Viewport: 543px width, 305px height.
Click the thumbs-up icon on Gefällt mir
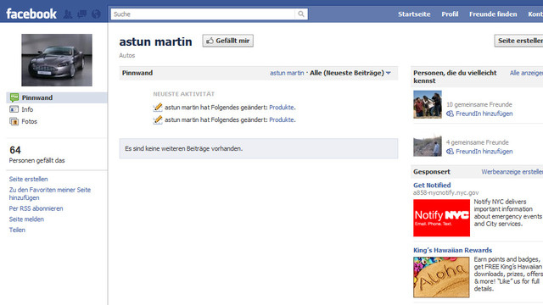pos(210,41)
